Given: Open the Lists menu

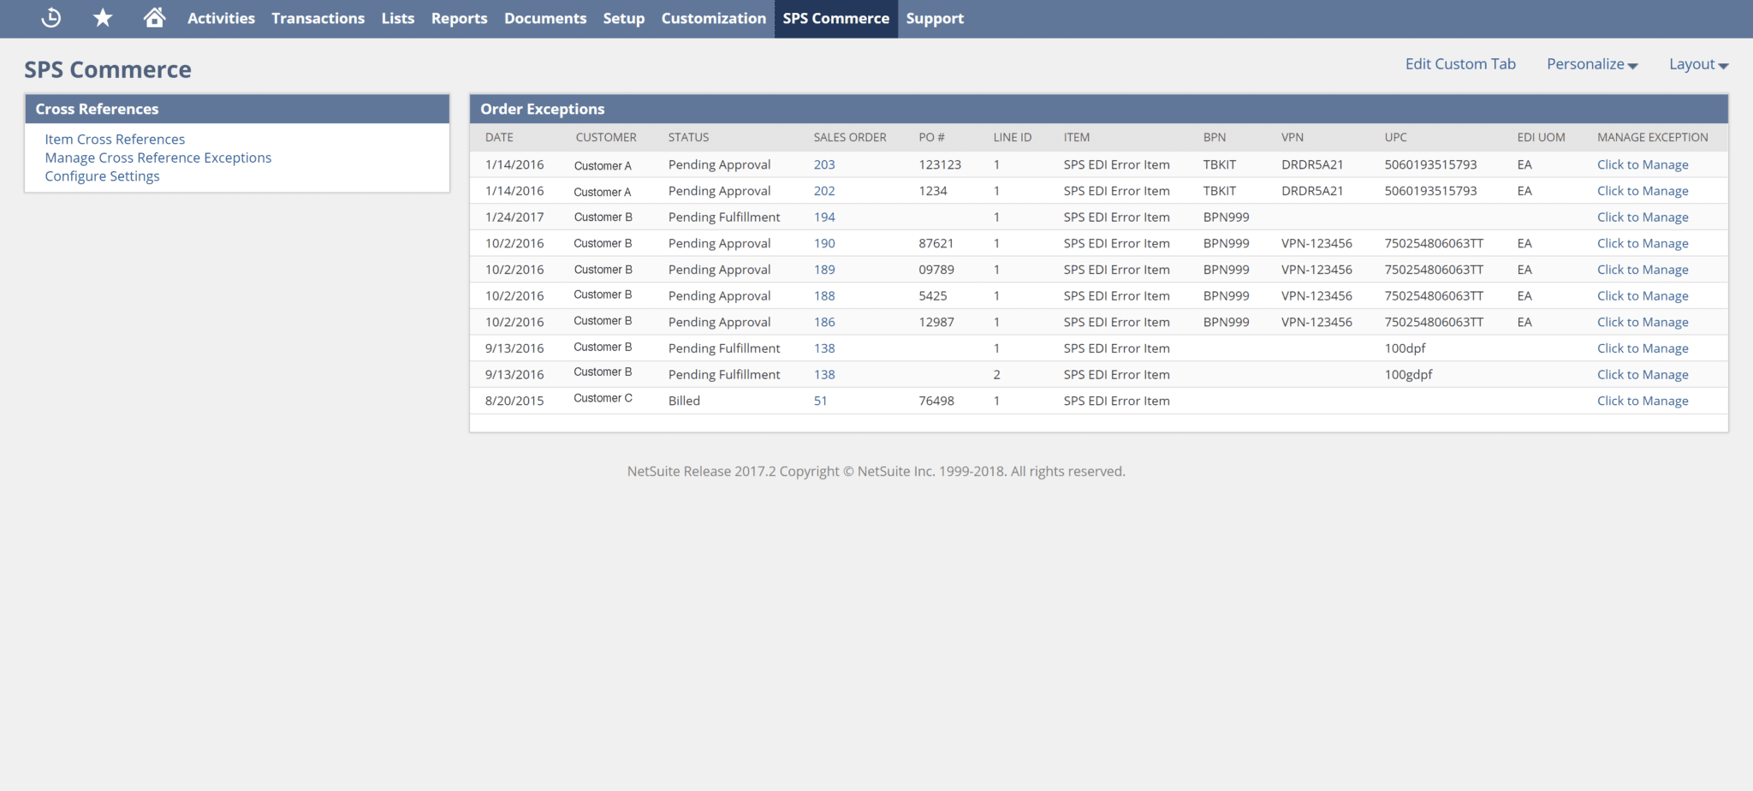Looking at the screenshot, I should [398, 18].
